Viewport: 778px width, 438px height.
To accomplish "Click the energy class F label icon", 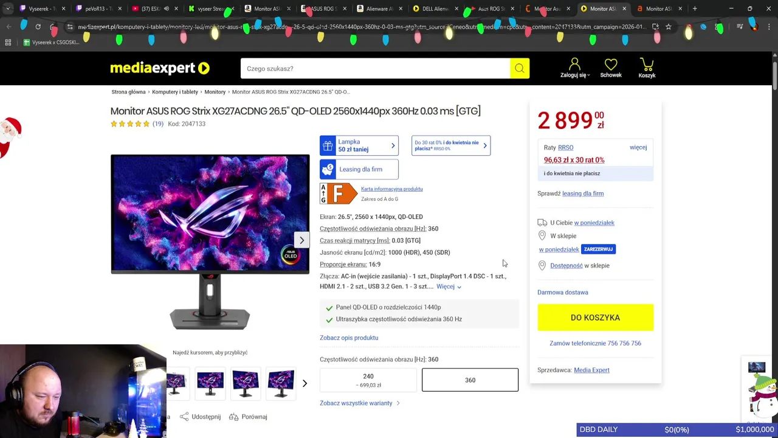I will pyautogui.click(x=339, y=193).
